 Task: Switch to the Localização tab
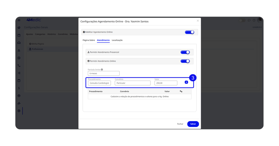tap(117, 40)
